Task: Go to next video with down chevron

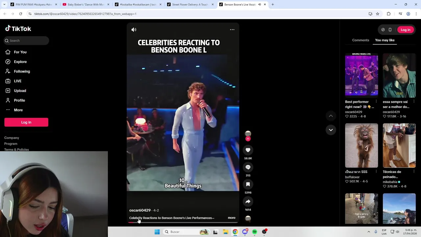Action: coord(331,130)
